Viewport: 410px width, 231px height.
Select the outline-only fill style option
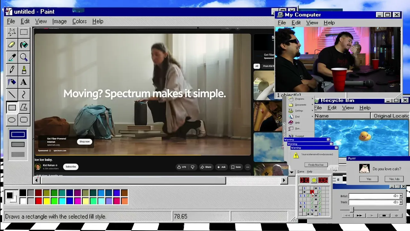point(18,135)
